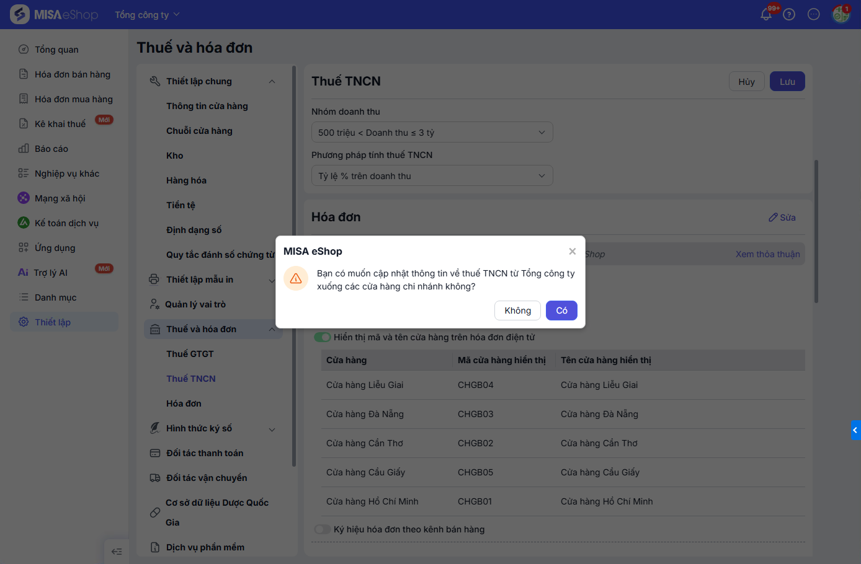This screenshot has width=861, height=564.
Task: Open the Thuế GTGT settings item
Action: coord(190,354)
